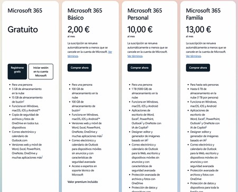Buy Microsoft 365 Personal with Comprar ahora
This screenshot has height=192, width=238.
pos(140,68)
